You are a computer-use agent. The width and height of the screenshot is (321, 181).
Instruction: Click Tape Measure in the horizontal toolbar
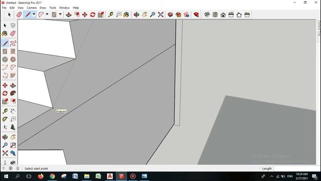click(110, 15)
